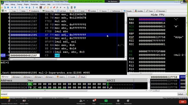
Task: Click the Run till return toolbar icon
Action: [33, 7]
